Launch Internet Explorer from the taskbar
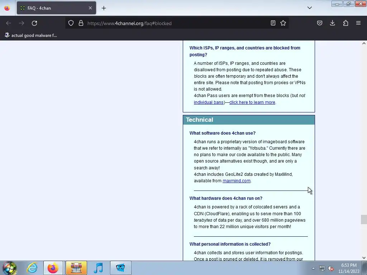This screenshot has height=275, width=367. click(x=32, y=268)
